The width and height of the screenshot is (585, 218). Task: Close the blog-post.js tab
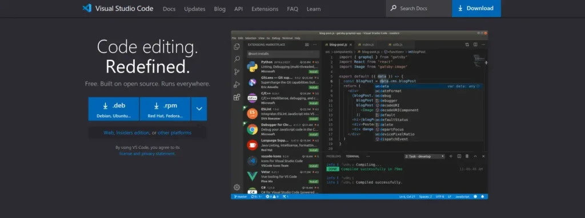[x=350, y=45]
